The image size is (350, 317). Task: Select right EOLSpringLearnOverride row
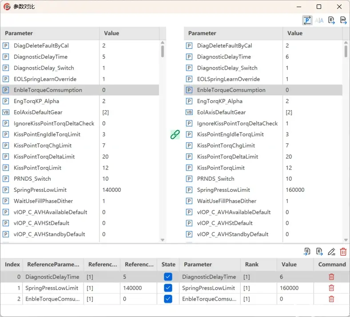click(263, 79)
